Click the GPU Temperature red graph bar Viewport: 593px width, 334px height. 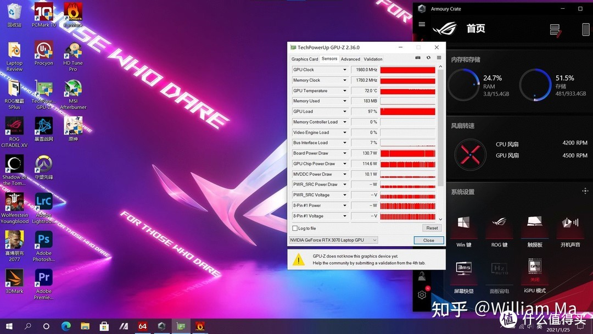(407, 91)
